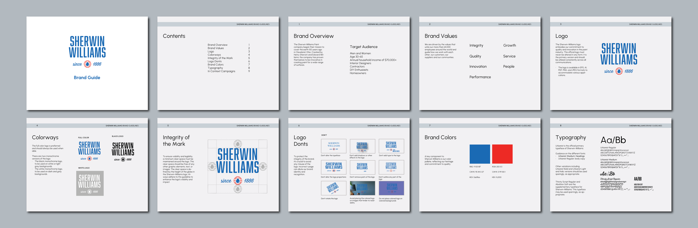Screen dimensions: 698x228
Task: Click 'Brand Values' in the contents list
Action: point(216,48)
